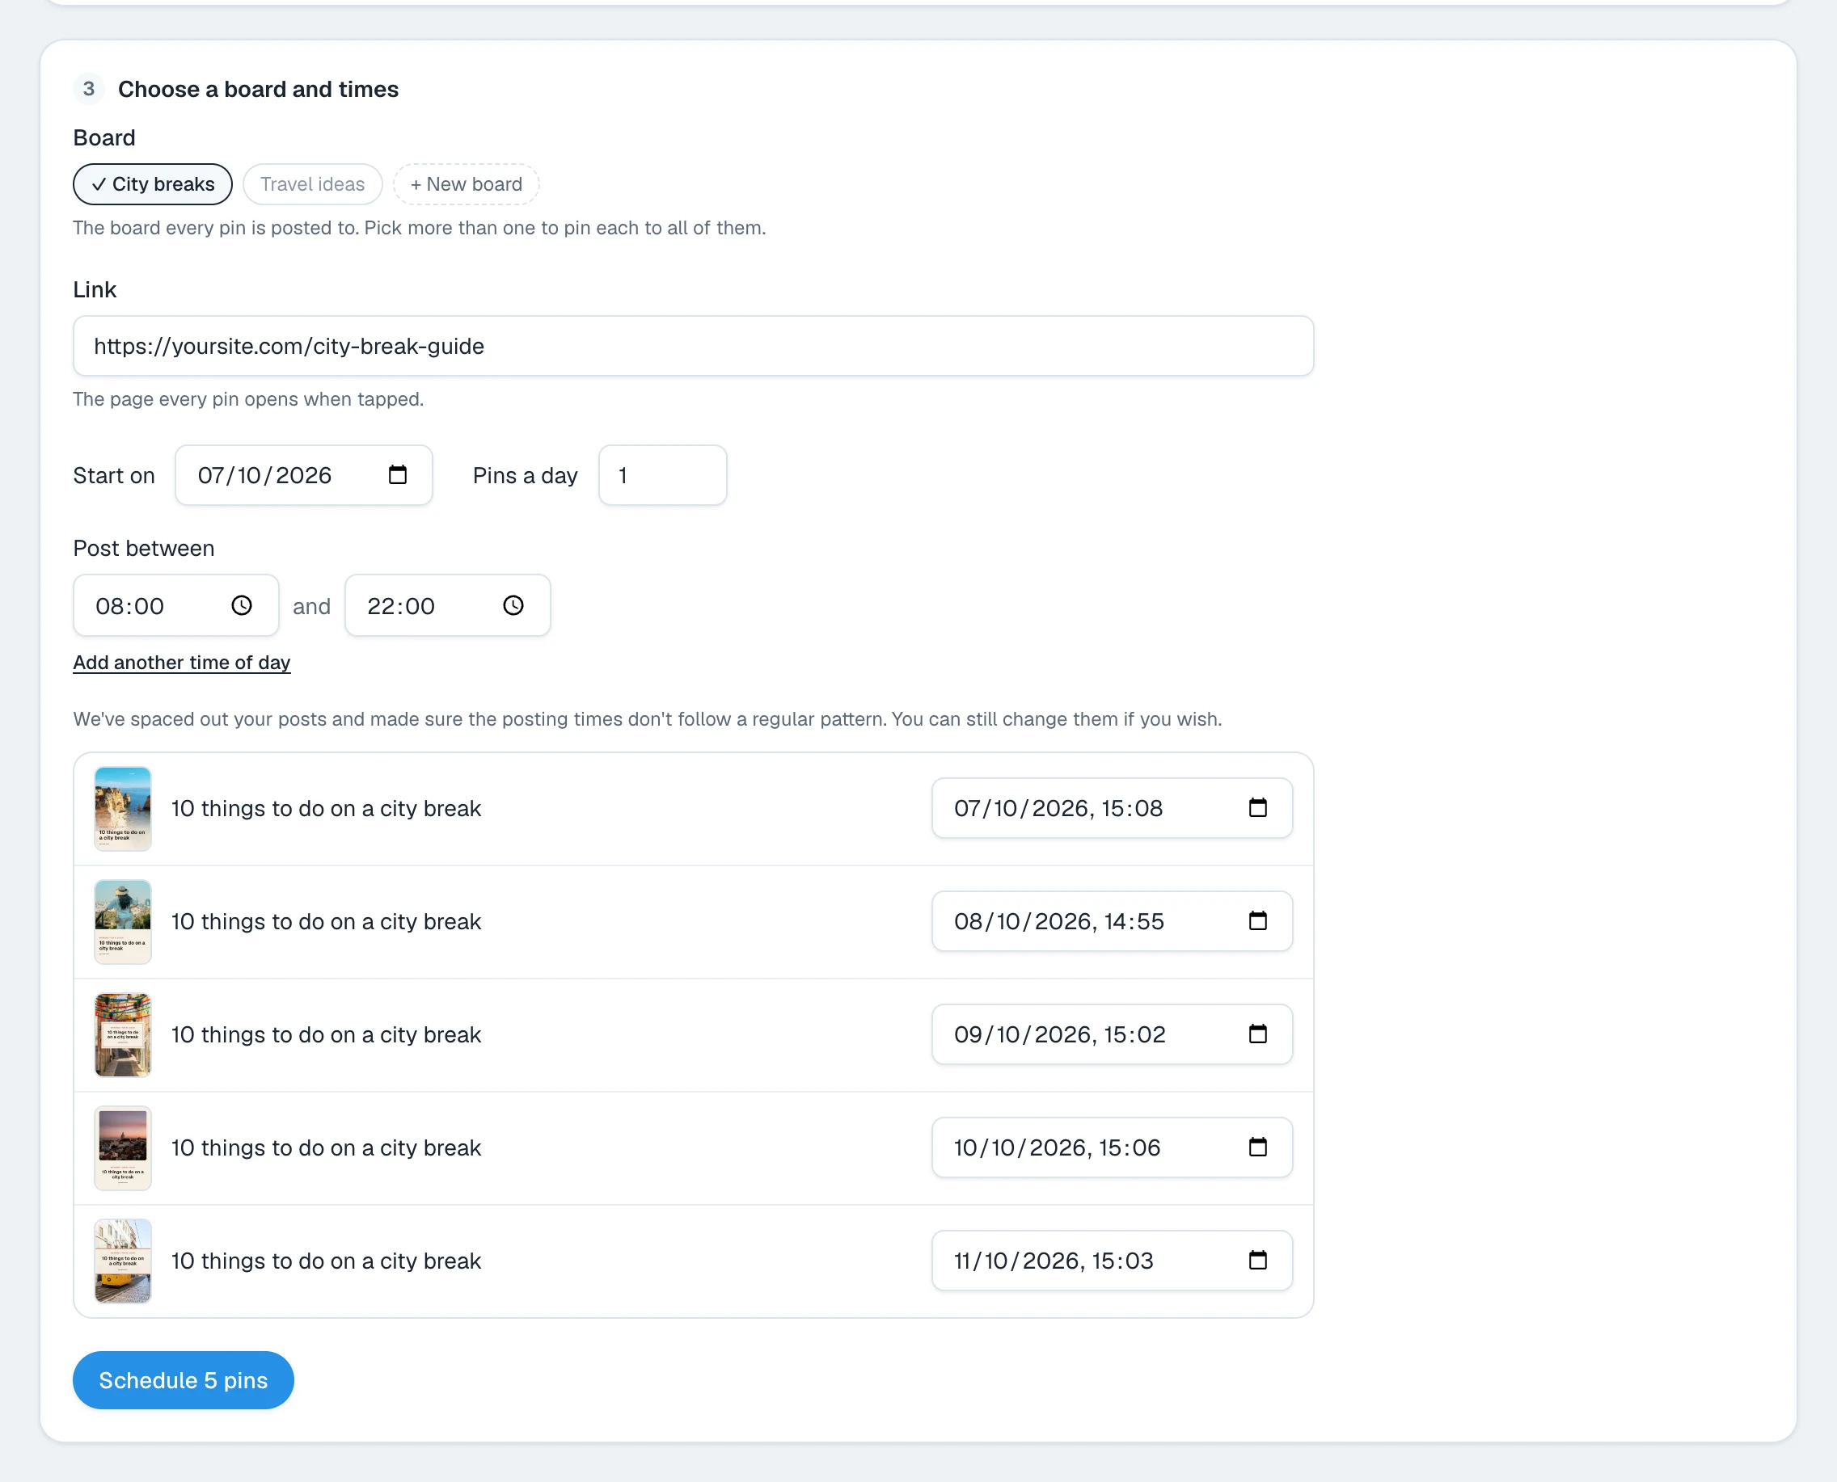This screenshot has height=1482, width=1837.
Task: Click the pin title in the 11/10/2026 row
Action: coord(326,1261)
